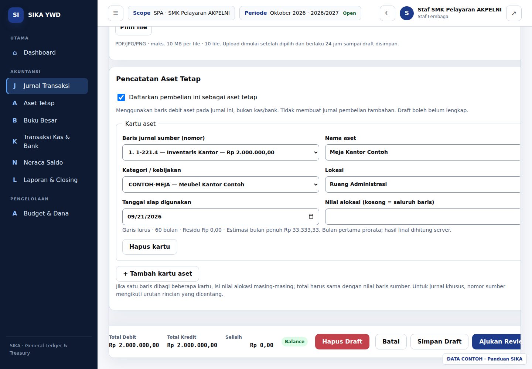The height and width of the screenshot is (369, 532).
Task: Click the SI logo badge
Action: pos(16,15)
